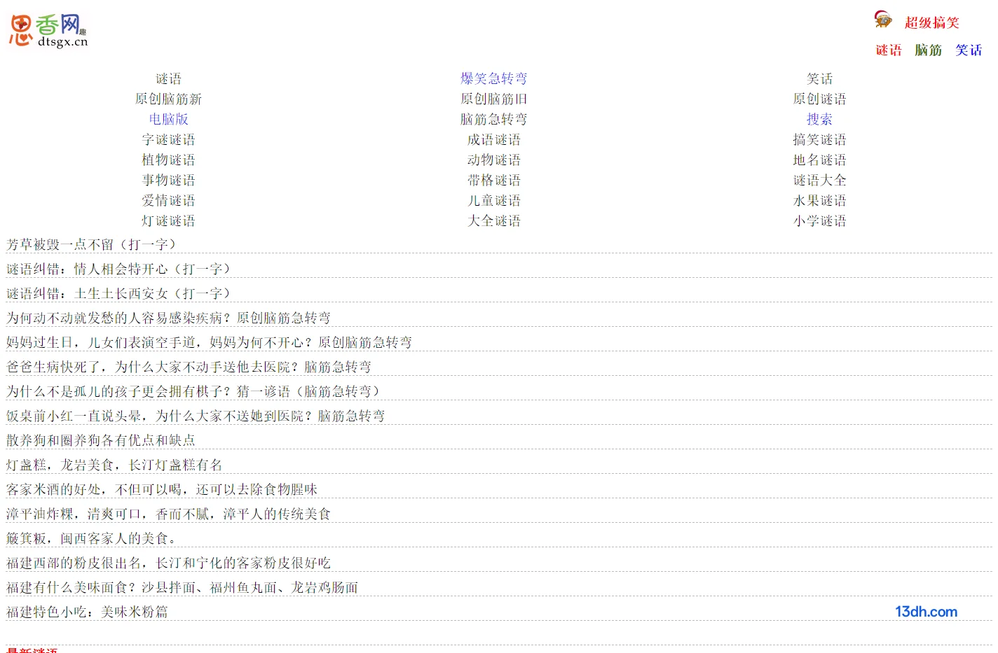998x653 pixels.
Task: Open article 灯盏糕，龙岩美食
Action: pos(114,465)
